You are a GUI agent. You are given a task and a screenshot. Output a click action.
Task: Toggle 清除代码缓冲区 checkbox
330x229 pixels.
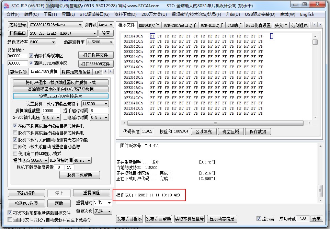tap(31, 56)
